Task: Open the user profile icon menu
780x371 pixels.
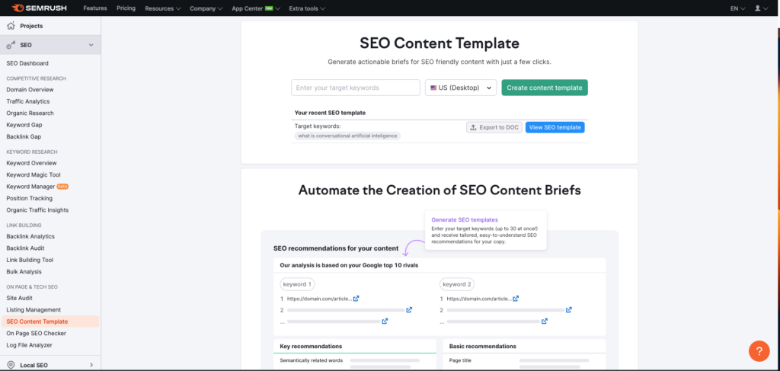Action: (757, 8)
